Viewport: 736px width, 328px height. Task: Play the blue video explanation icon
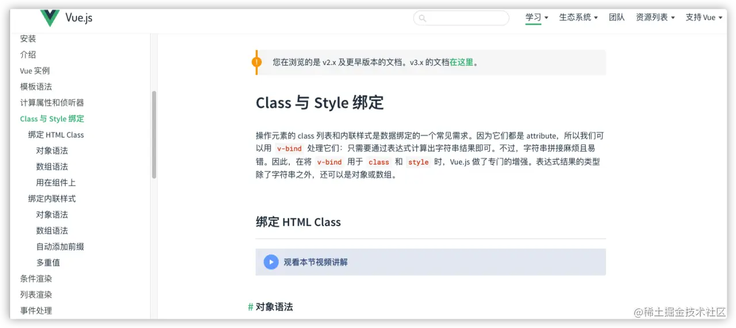pos(271,262)
